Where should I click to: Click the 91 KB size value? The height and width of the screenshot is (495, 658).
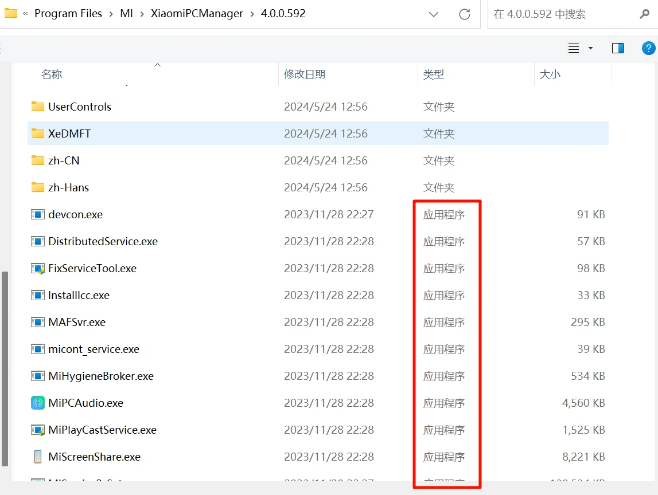tap(591, 215)
